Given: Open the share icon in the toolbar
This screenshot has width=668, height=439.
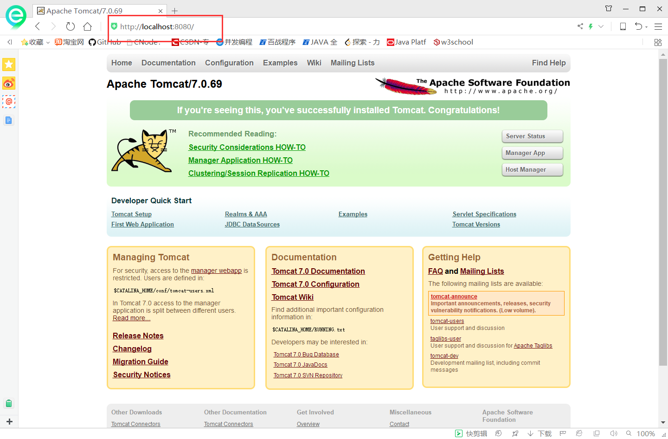Looking at the screenshot, I should [x=580, y=26].
